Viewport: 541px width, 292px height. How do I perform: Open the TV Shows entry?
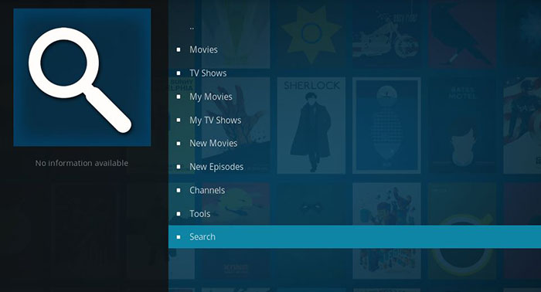208,73
